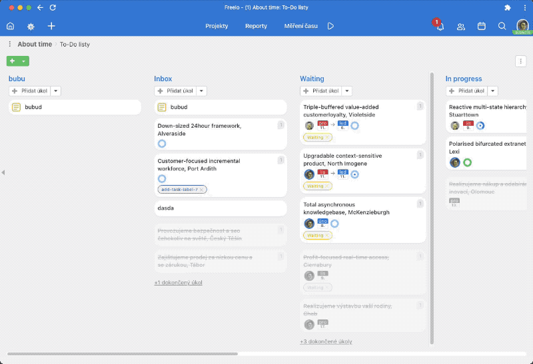Toggle completion circle on 'Customer-focused incremental workforce'
The width and height of the screenshot is (533, 364).
click(x=162, y=178)
